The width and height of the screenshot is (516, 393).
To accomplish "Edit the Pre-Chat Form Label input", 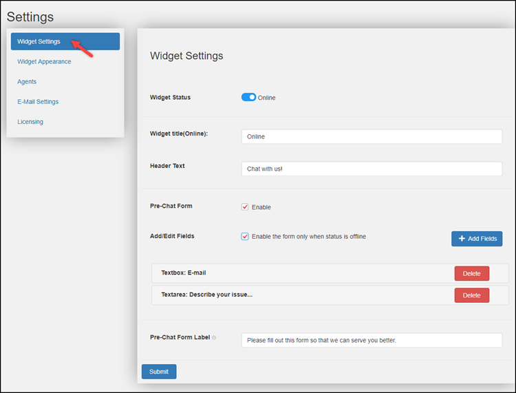I will [372, 340].
